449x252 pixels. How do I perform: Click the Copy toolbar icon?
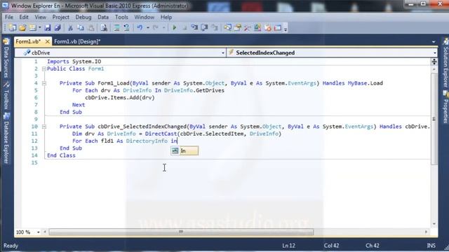pyautogui.click(x=81, y=28)
